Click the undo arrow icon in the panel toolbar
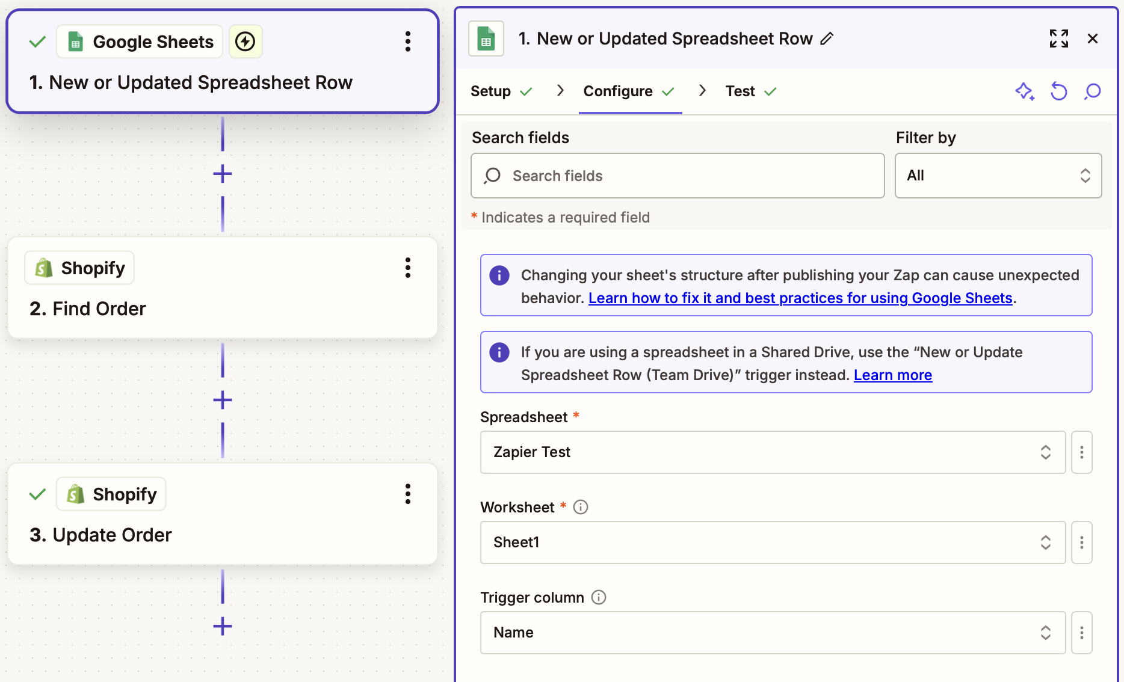 [x=1058, y=91]
